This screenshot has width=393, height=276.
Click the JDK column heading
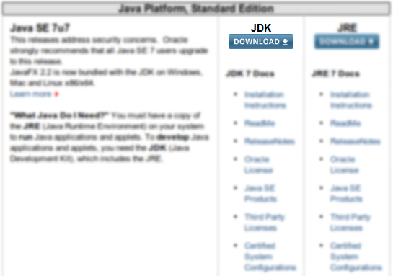pos(261,28)
